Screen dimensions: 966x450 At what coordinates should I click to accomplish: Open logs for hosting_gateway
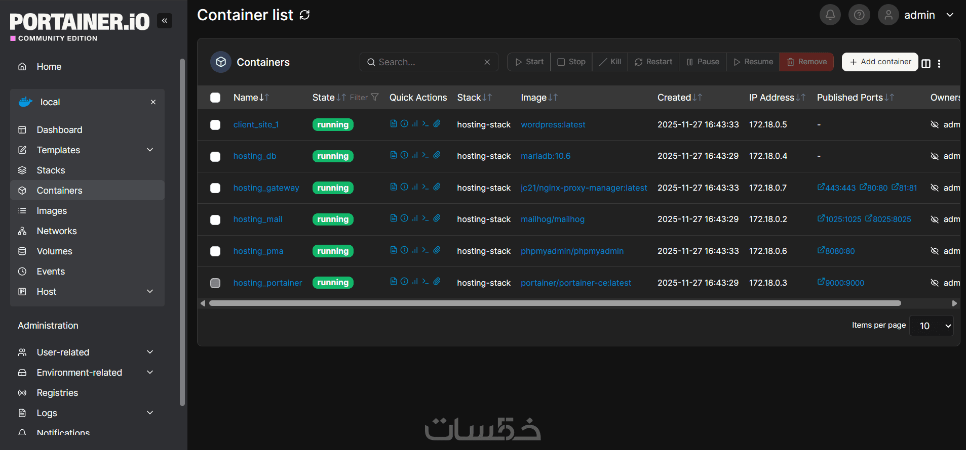(x=394, y=187)
